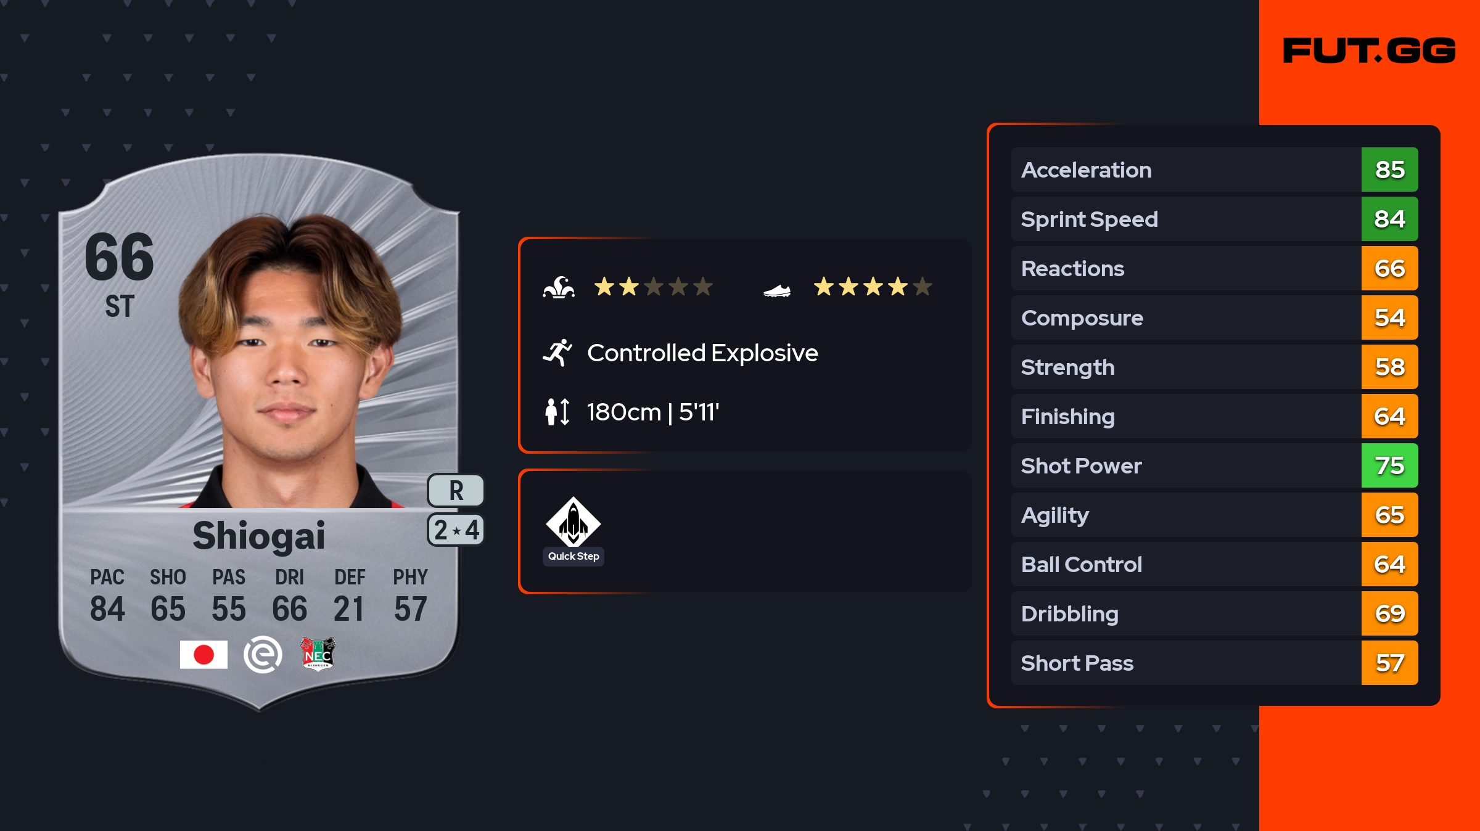Click the green Sprint Speed 84 value
1480x831 pixels.
pyautogui.click(x=1389, y=219)
